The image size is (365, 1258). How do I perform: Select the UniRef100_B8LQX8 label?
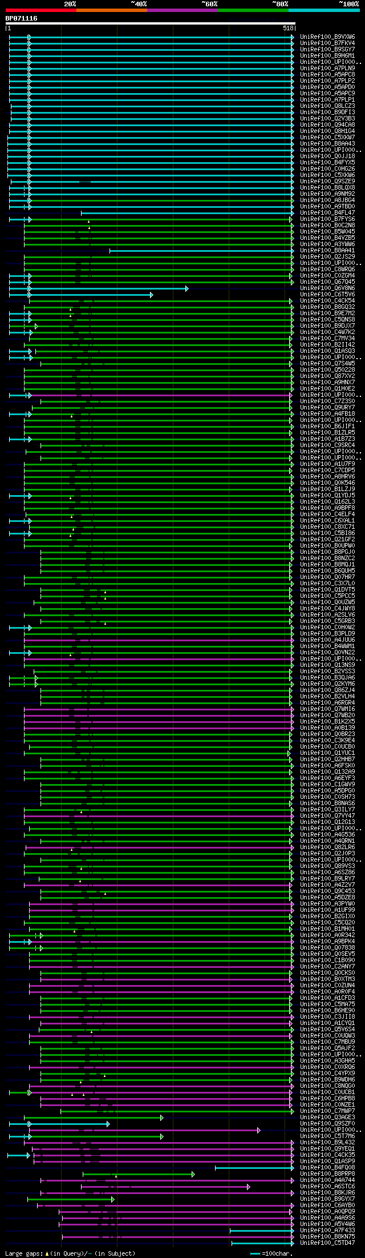click(327, 188)
